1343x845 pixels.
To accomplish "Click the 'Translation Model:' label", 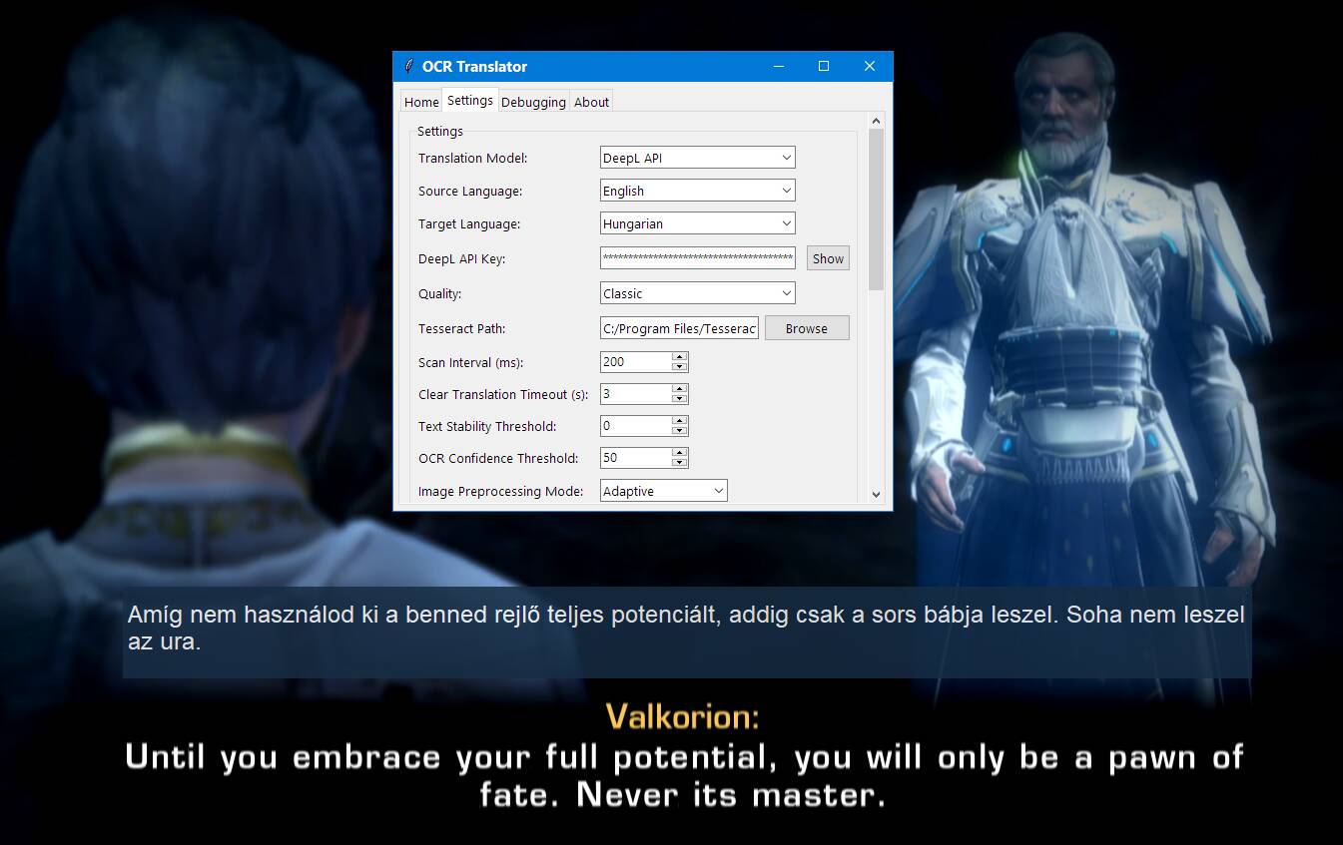I will tap(473, 158).
